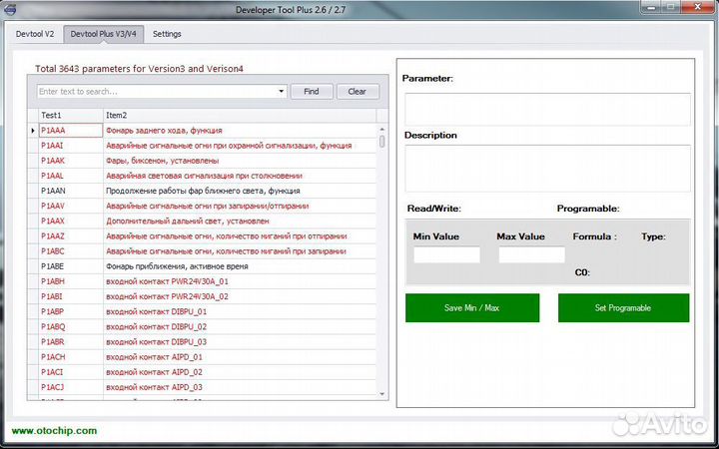Click the green Set Programable button

click(623, 308)
